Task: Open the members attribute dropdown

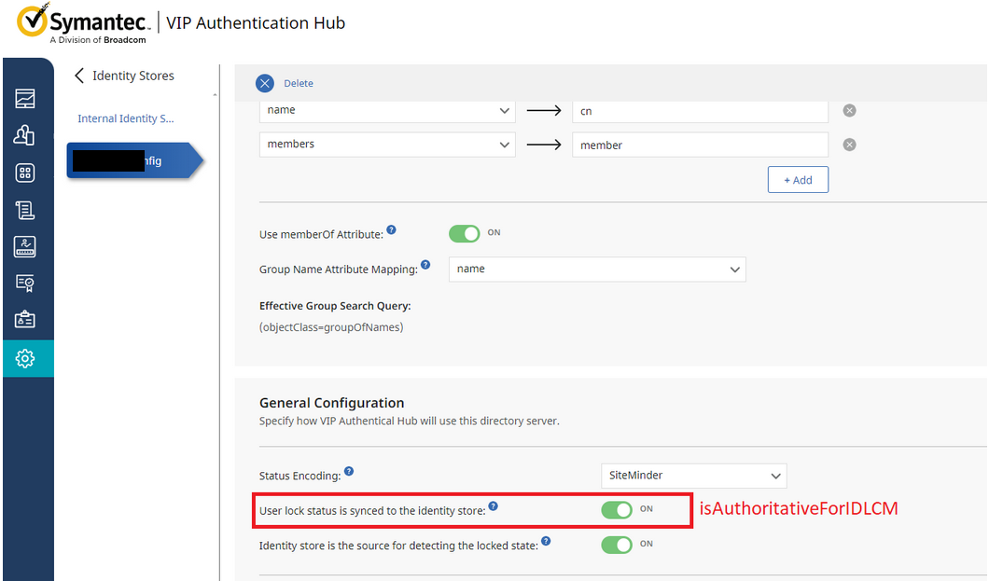Action: pyautogui.click(x=387, y=145)
